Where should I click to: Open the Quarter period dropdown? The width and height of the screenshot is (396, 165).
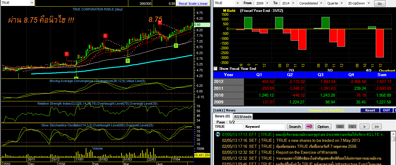[342, 3]
